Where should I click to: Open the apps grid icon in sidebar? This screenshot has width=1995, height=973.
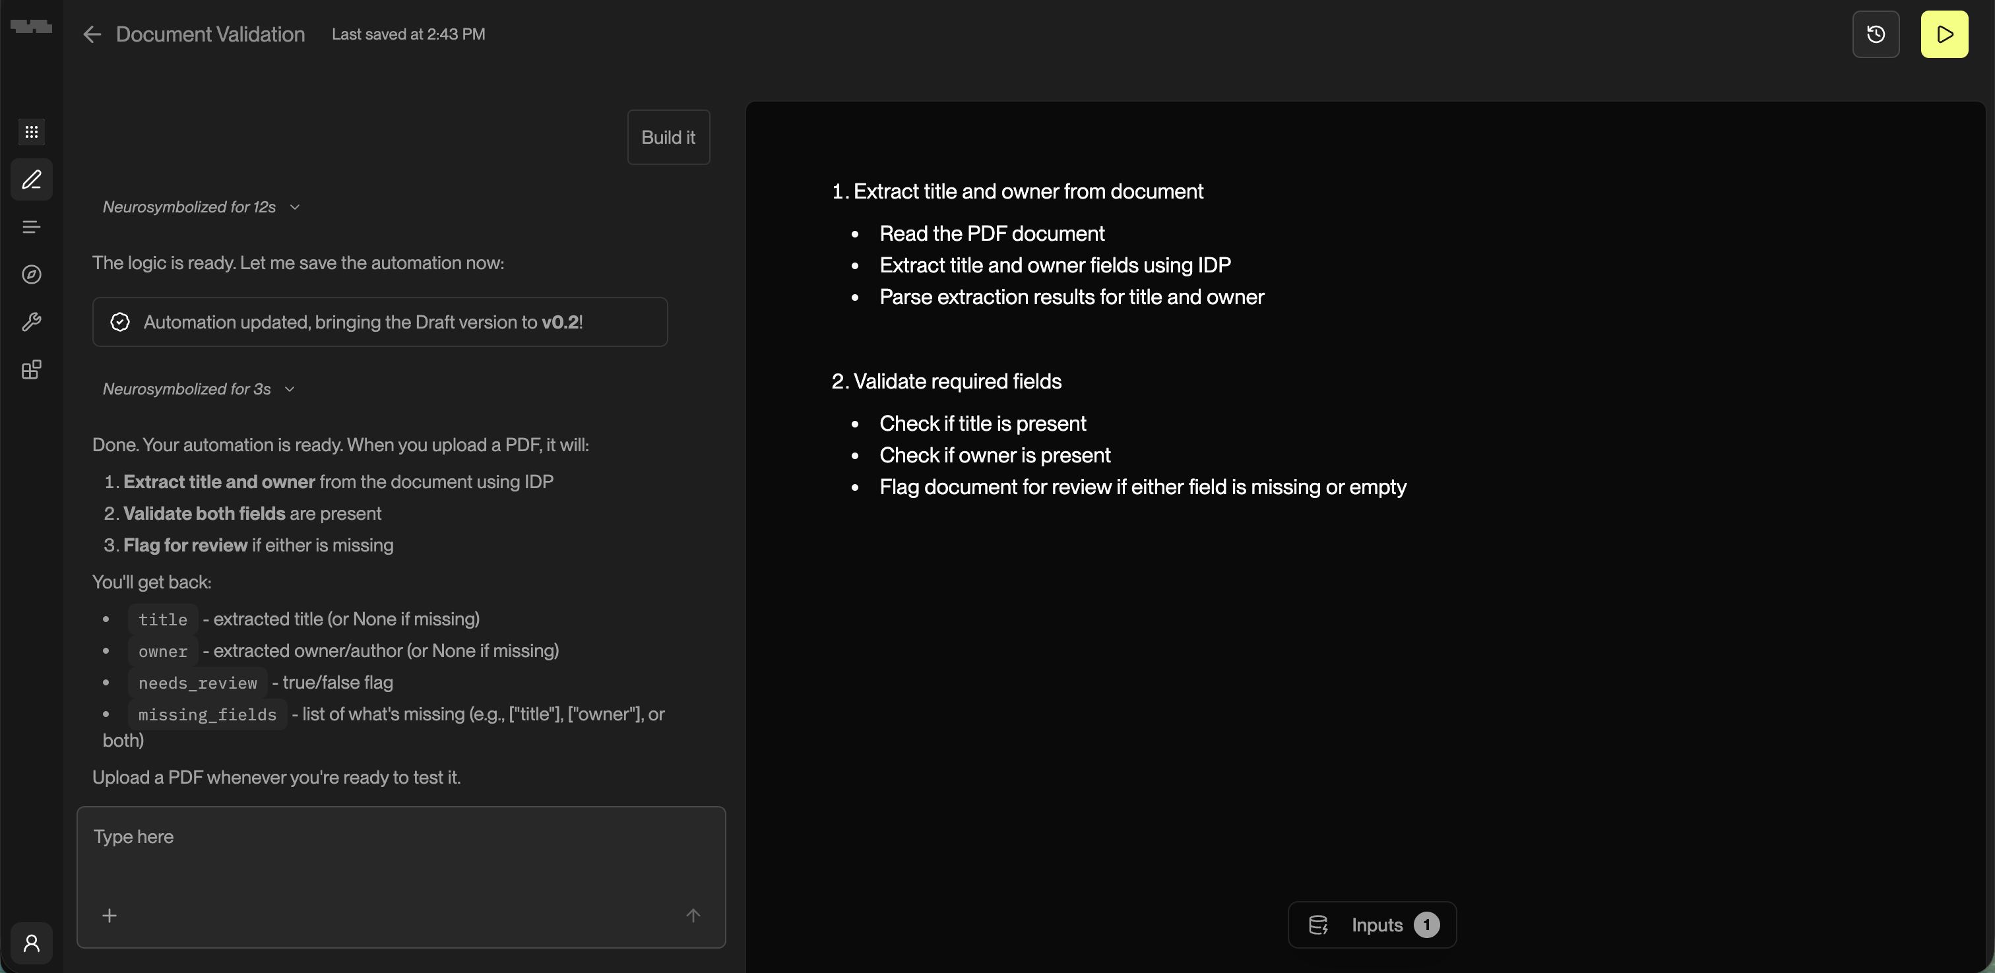pos(32,133)
